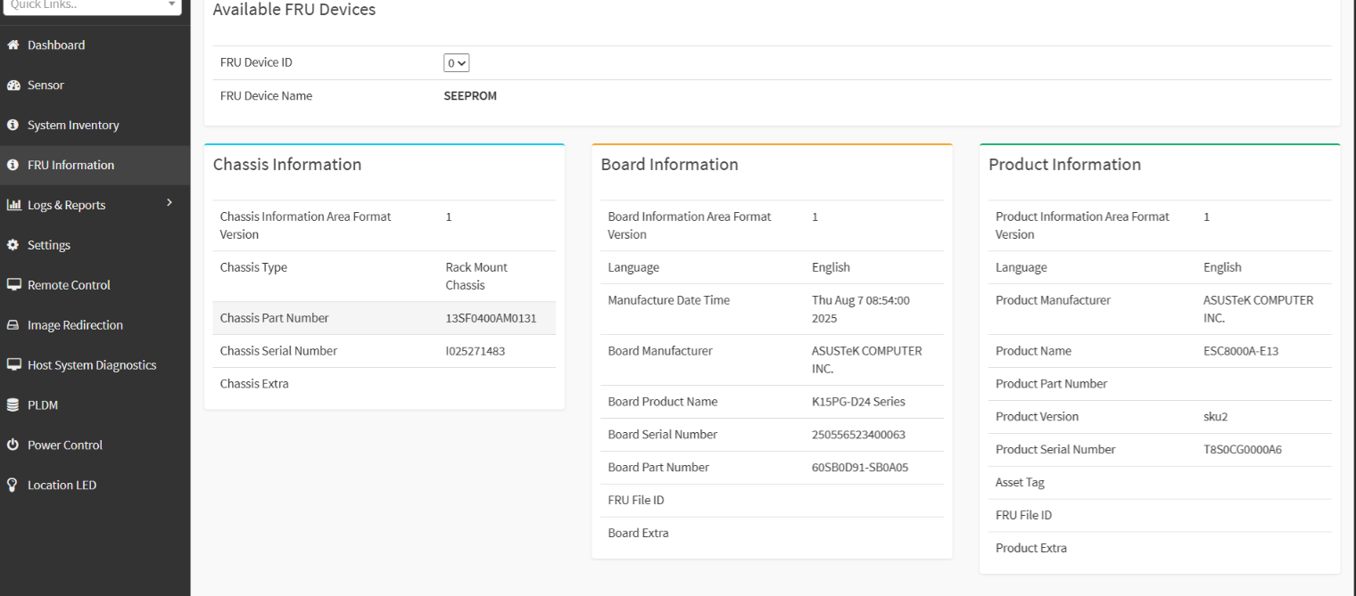
Task: Go to the Sensor page
Action: click(x=45, y=86)
